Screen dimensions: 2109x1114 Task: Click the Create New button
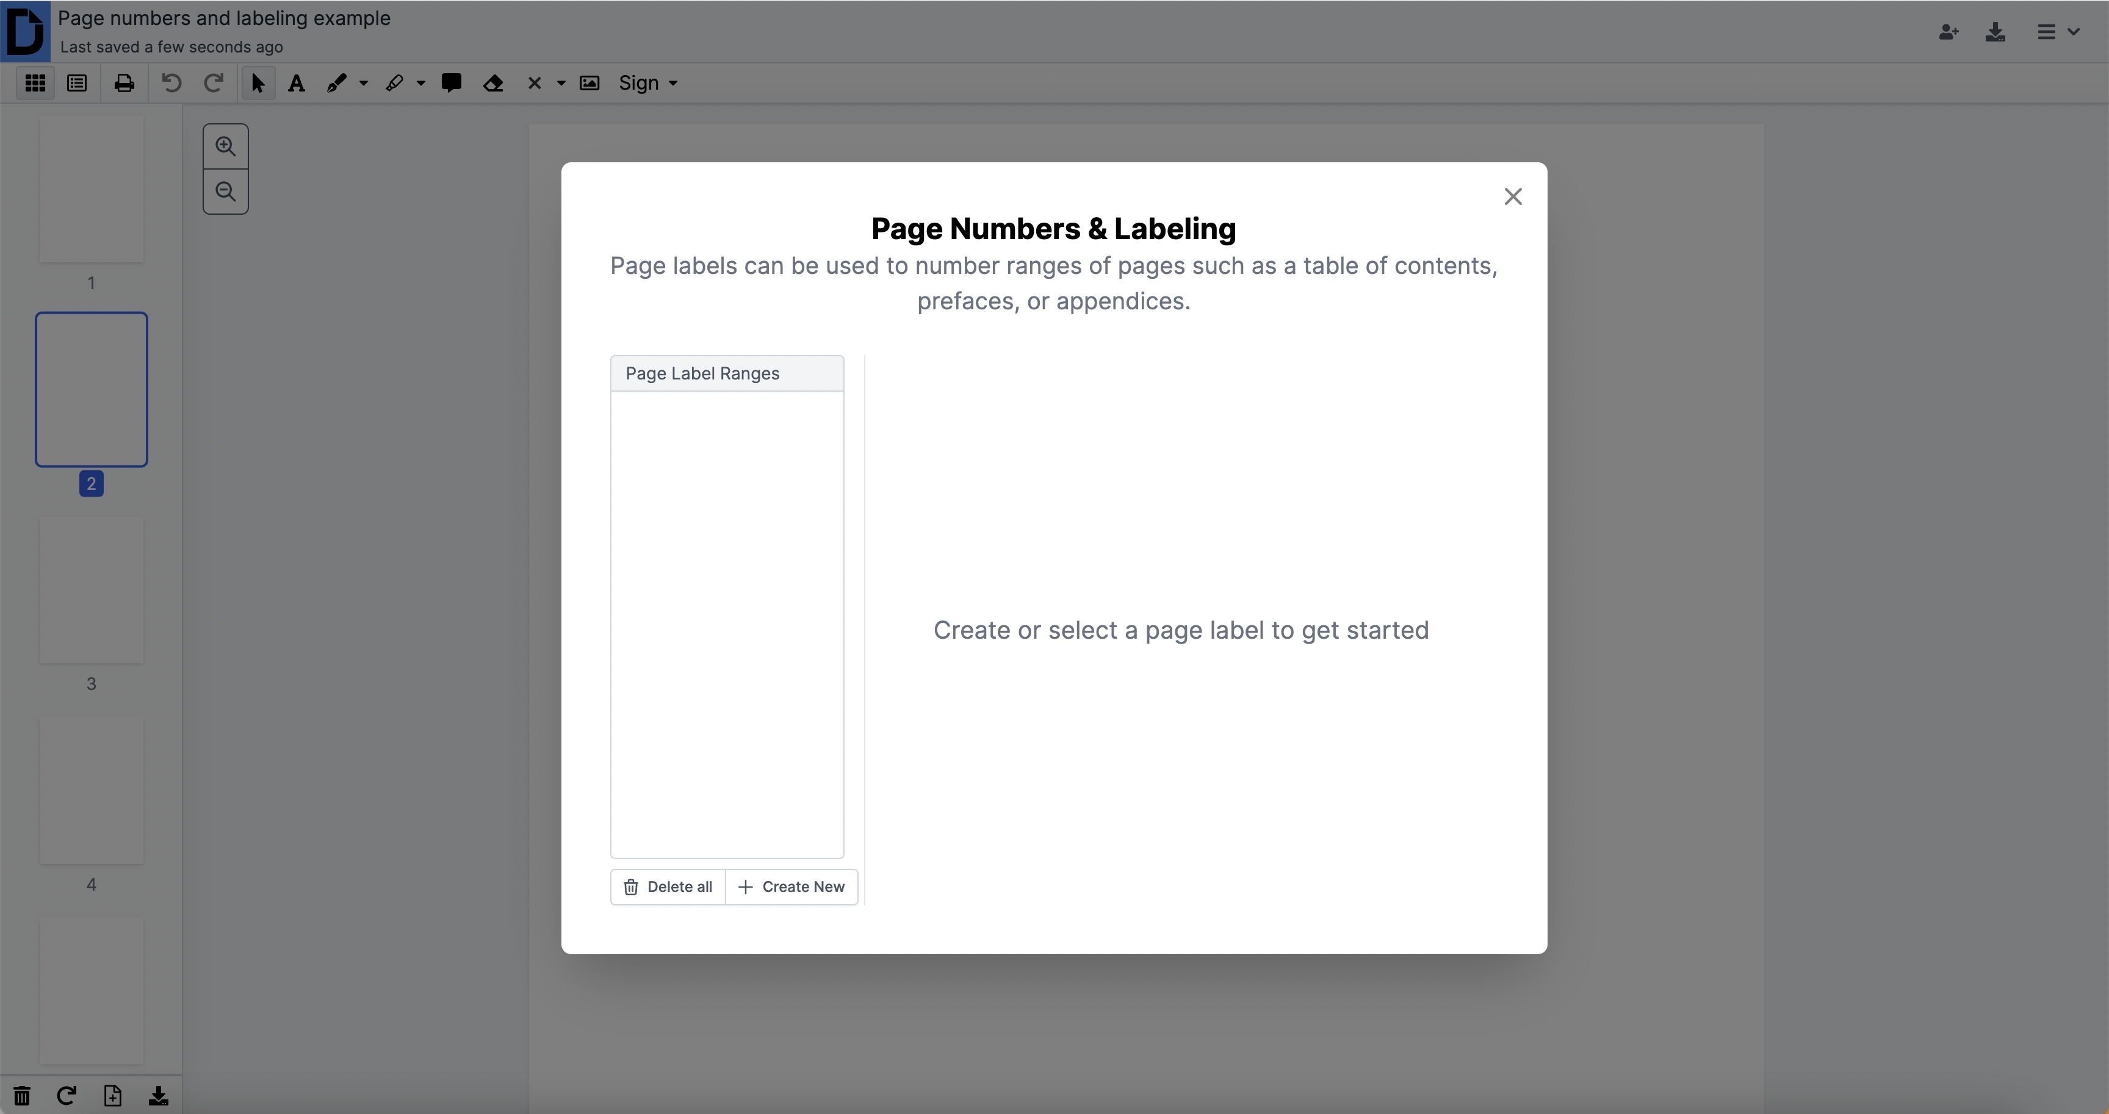[791, 886]
